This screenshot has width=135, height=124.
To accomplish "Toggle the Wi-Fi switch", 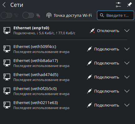I will [7, 15].
